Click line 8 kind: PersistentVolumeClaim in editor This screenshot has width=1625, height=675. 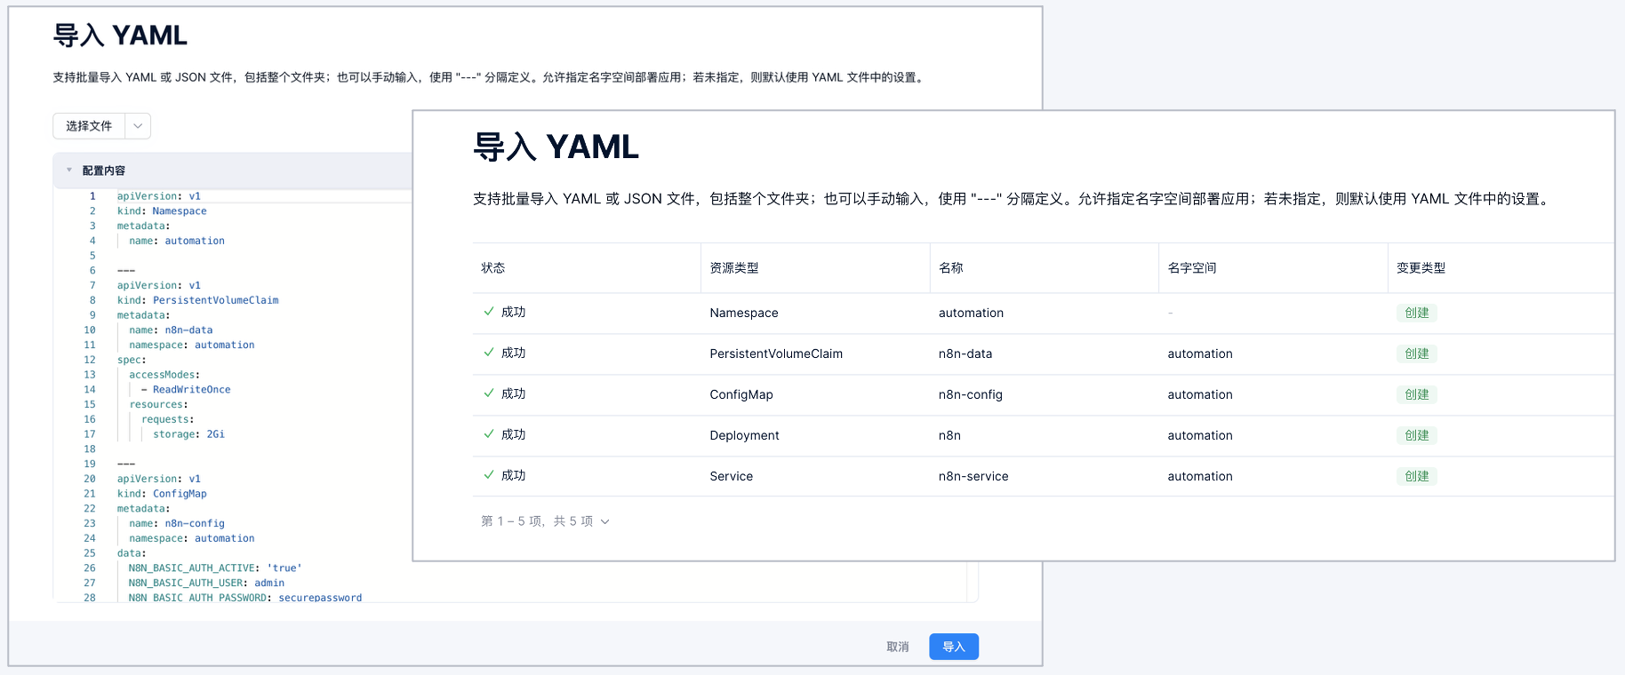198,300
